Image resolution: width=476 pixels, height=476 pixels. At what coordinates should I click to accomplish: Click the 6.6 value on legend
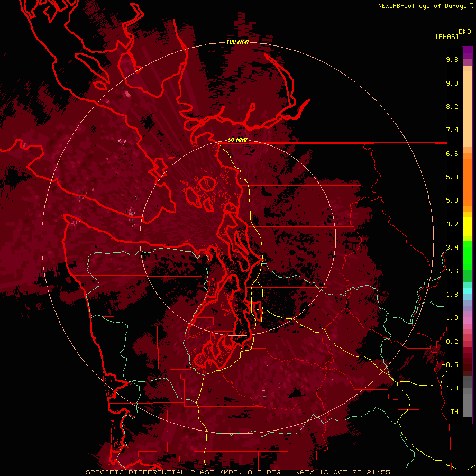[452, 153]
